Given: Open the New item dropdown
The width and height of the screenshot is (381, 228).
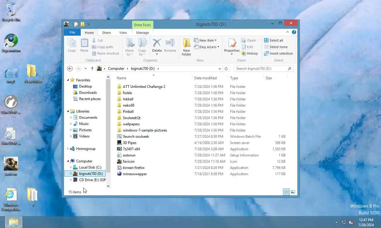Looking at the screenshot, I should (205, 40).
